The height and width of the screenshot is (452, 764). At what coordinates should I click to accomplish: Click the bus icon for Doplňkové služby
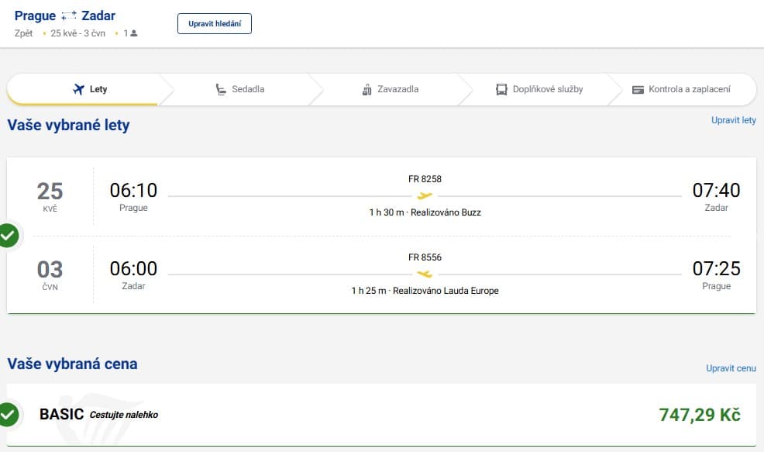(x=501, y=89)
